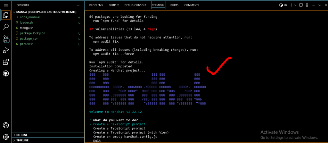
Task: Open the Explorer view in activity bar
Action: pyautogui.click(x=6, y=15)
